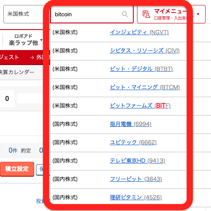Image resolution: width=211 pixels, height=211 pixels.
Task: Click the 積立設定 button
Action: pyautogui.click(x=17, y=169)
